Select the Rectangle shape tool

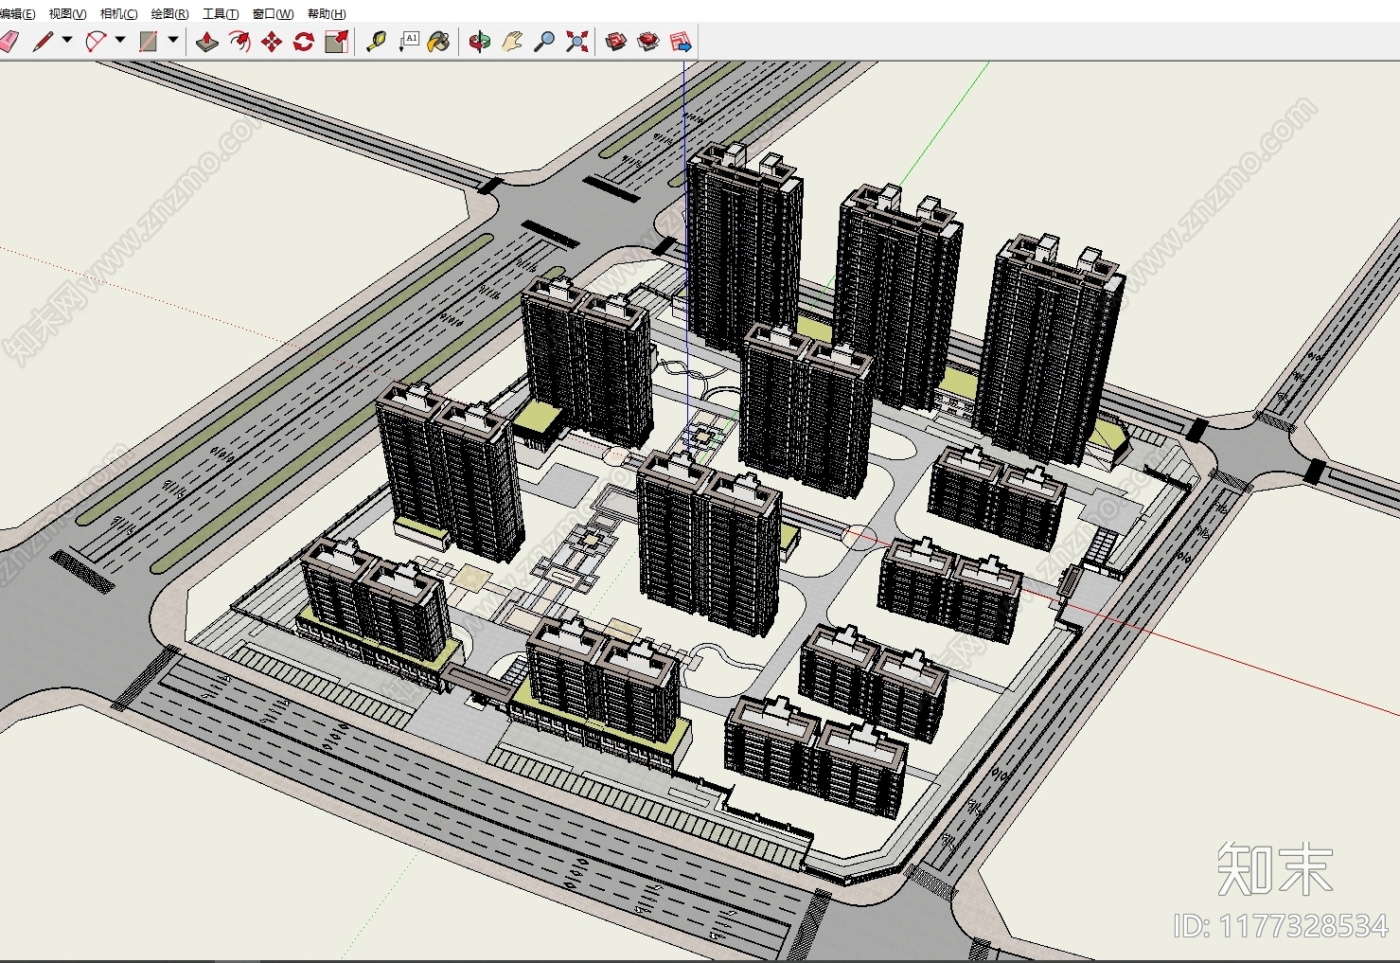[x=149, y=42]
